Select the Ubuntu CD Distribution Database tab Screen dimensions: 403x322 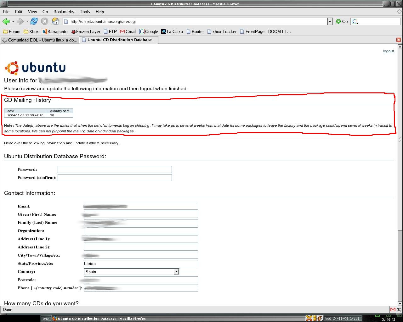(x=119, y=40)
